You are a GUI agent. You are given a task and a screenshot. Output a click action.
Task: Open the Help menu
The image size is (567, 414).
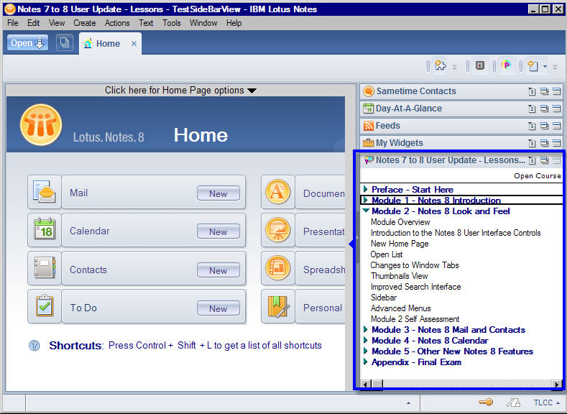click(234, 23)
